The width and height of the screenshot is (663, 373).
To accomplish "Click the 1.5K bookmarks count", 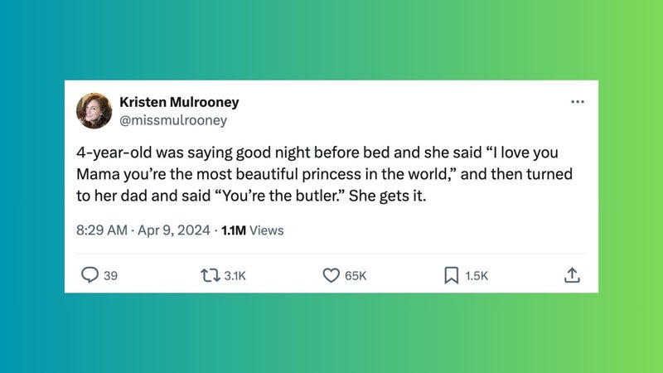I will [x=477, y=276].
